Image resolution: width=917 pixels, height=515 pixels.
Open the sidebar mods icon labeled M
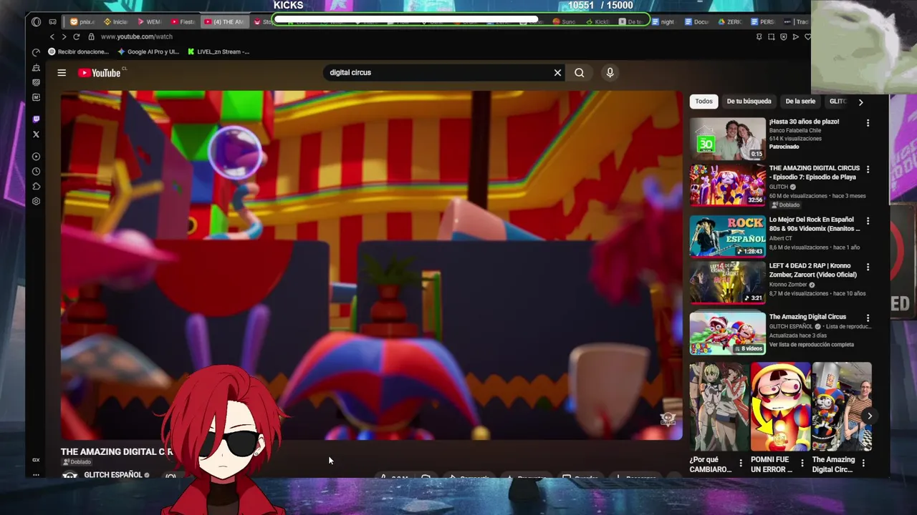click(x=36, y=97)
